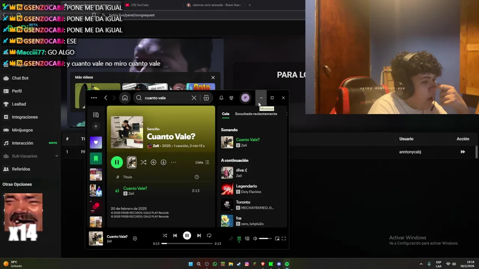Toggle the queue panel icon
Image resolution: width=479 pixels, height=269 pixels.
click(239, 238)
